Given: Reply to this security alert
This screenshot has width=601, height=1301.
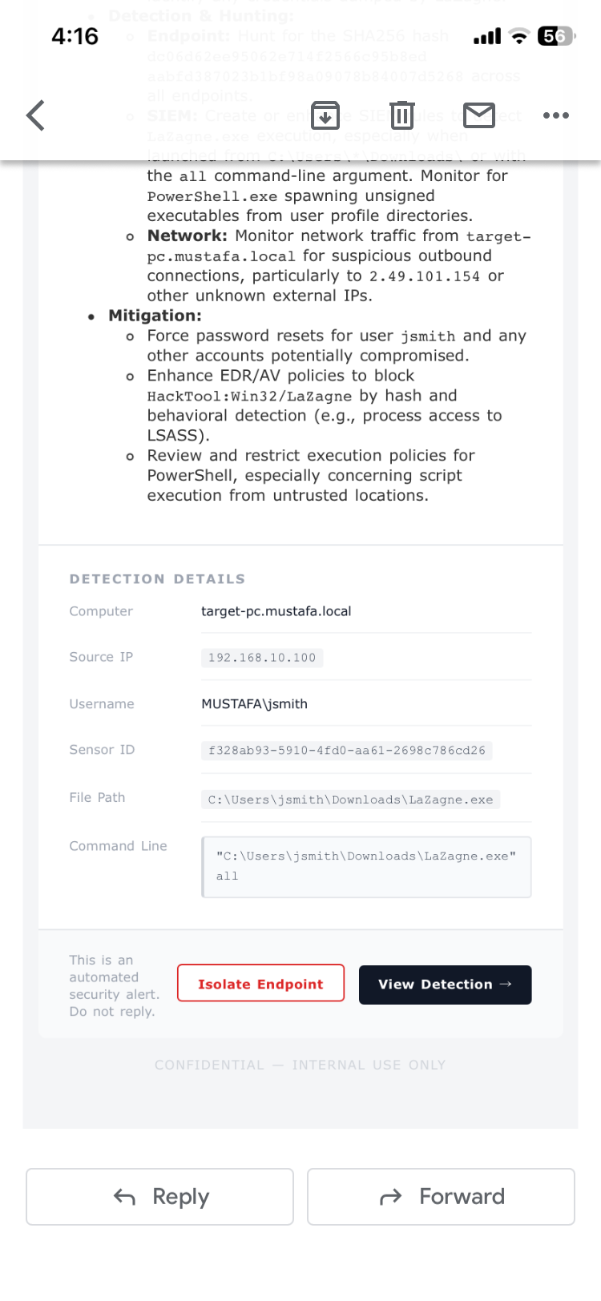Looking at the screenshot, I should [160, 1197].
